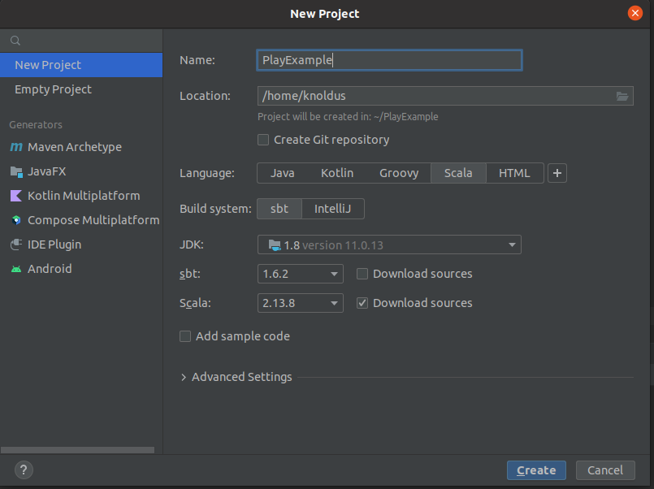Viewport: 654px width, 489px height.
Task: Click the Compose Multiplatform icon
Action: pos(16,220)
